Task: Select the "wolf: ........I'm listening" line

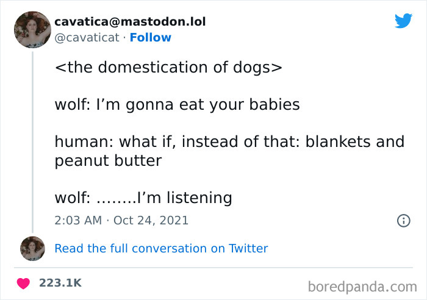Action: (x=143, y=198)
